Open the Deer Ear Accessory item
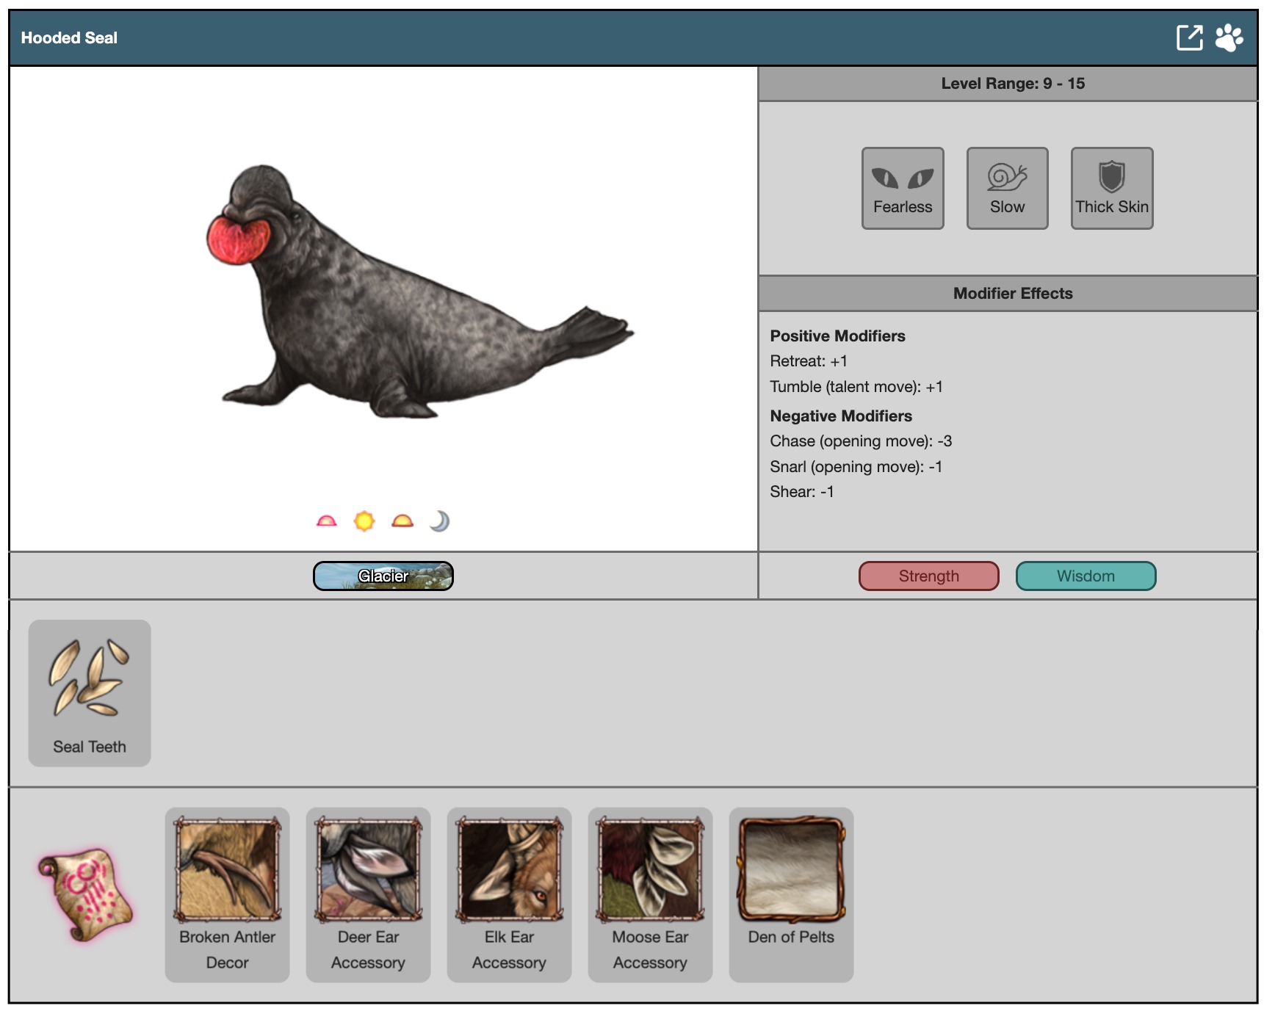The width and height of the screenshot is (1264, 1011). point(368,894)
